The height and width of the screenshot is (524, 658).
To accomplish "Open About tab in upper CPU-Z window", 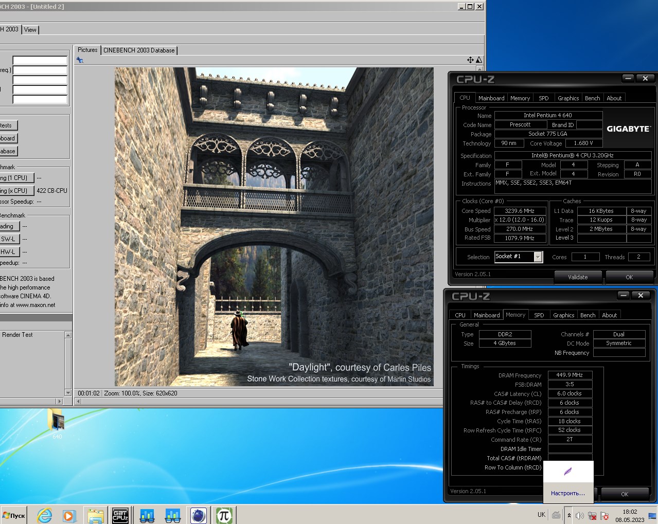I will 614,98.
